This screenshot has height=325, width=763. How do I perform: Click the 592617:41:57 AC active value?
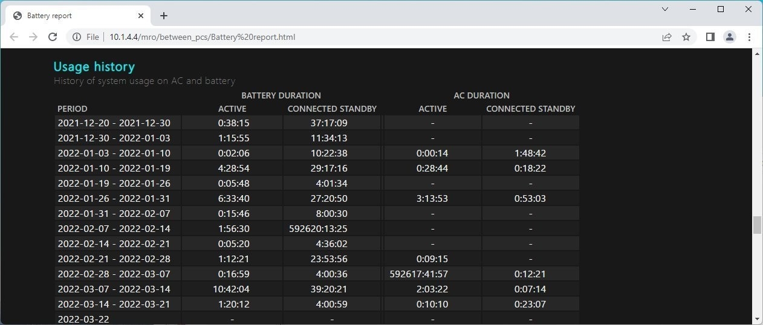(432, 274)
